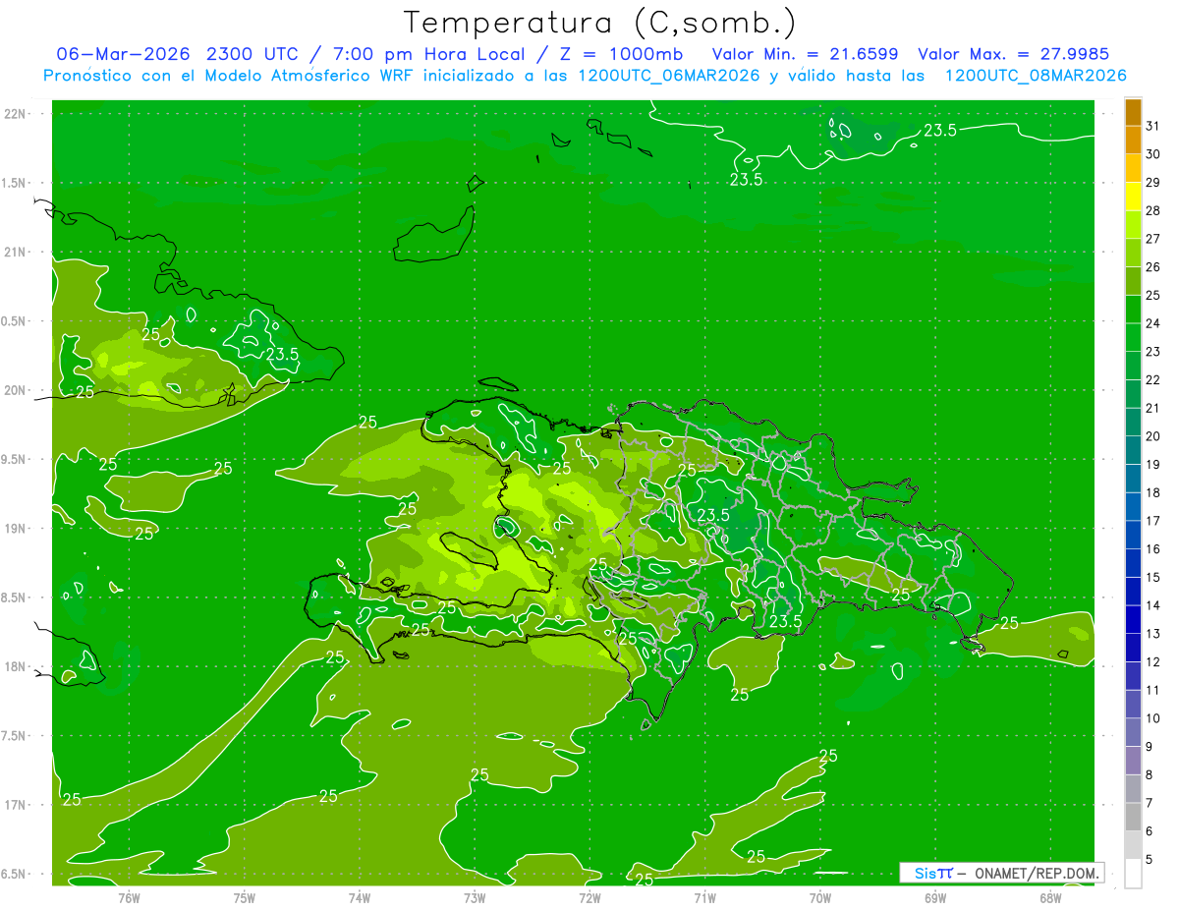Image resolution: width=1179 pixels, height=911 pixels.
Task: Click the "74W" longitude axis label
Action: pyautogui.click(x=359, y=897)
